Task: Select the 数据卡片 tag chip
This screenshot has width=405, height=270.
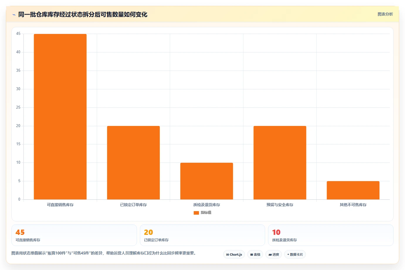Action: [295, 254]
